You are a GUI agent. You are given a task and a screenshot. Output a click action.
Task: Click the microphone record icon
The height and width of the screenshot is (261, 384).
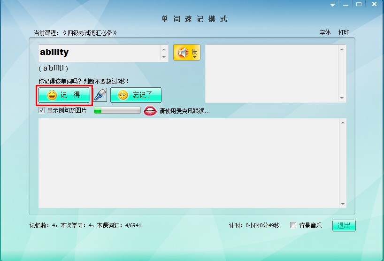(100, 95)
